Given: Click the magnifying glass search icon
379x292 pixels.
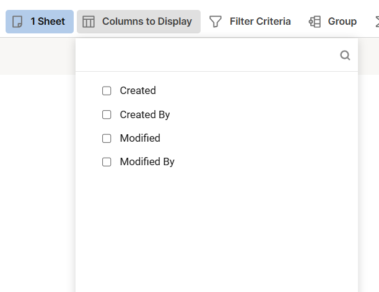Looking at the screenshot, I should coord(345,55).
